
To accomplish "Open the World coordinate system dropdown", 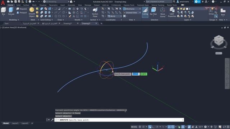I will [115, 16].
